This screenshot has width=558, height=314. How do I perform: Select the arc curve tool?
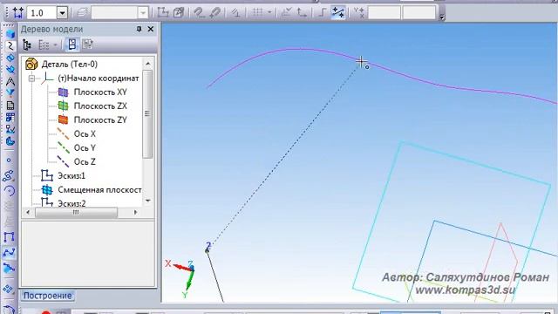coord(9,191)
